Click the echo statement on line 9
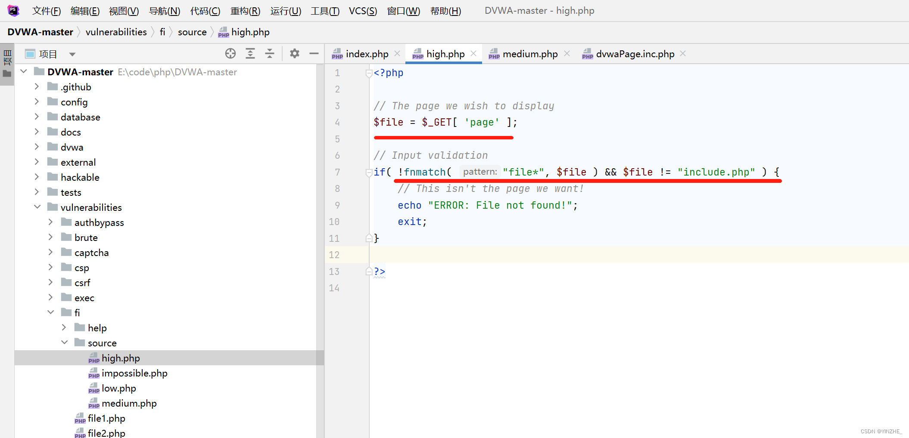 [x=488, y=205]
